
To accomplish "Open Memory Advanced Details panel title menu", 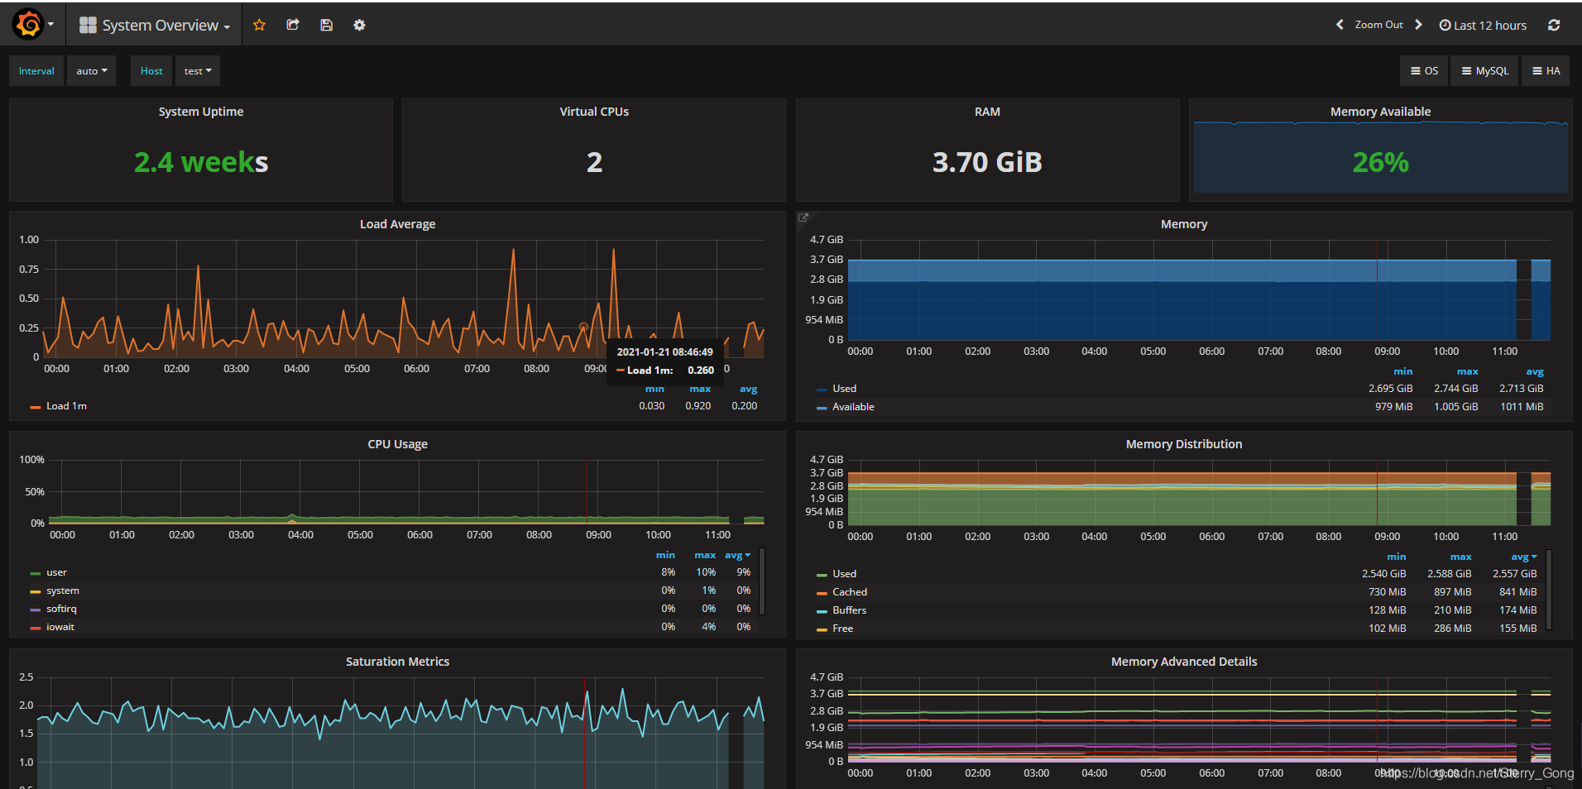I will pyautogui.click(x=1184, y=662).
